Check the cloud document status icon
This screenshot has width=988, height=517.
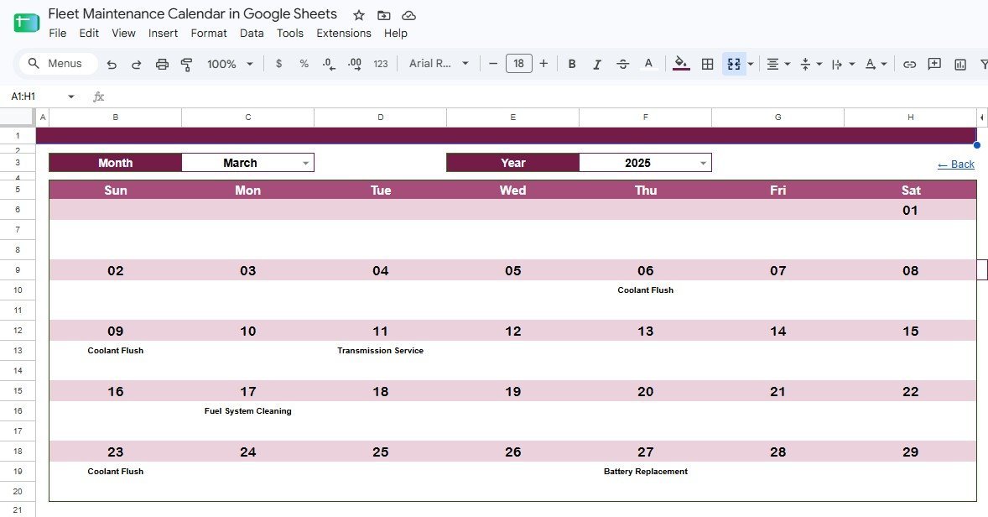tap(408, 15)
